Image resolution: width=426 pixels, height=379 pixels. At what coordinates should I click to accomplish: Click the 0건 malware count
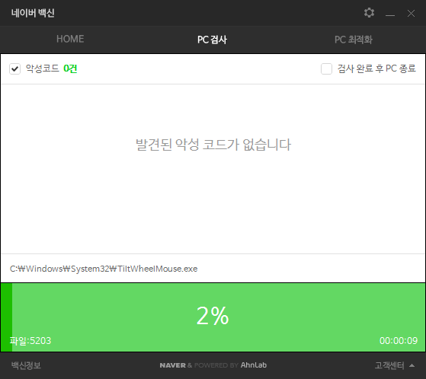(x=70, y=68)
